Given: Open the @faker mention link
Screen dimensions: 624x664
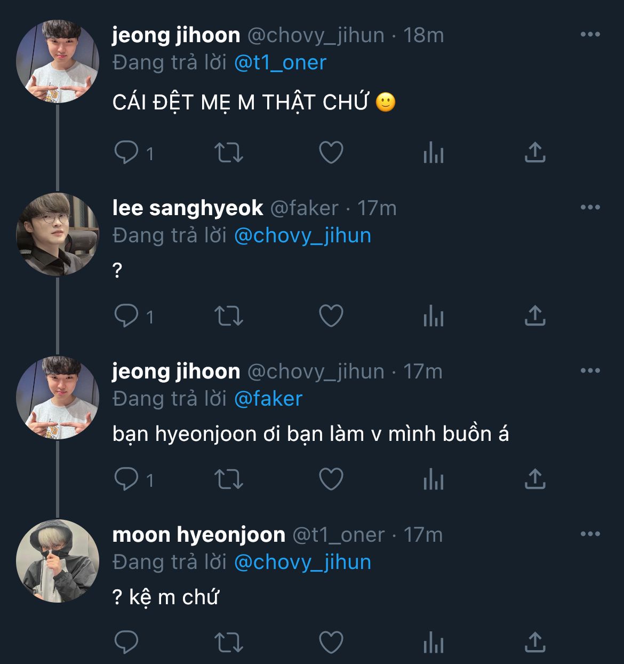Looking at the screenshot, I should click(268, 399).
